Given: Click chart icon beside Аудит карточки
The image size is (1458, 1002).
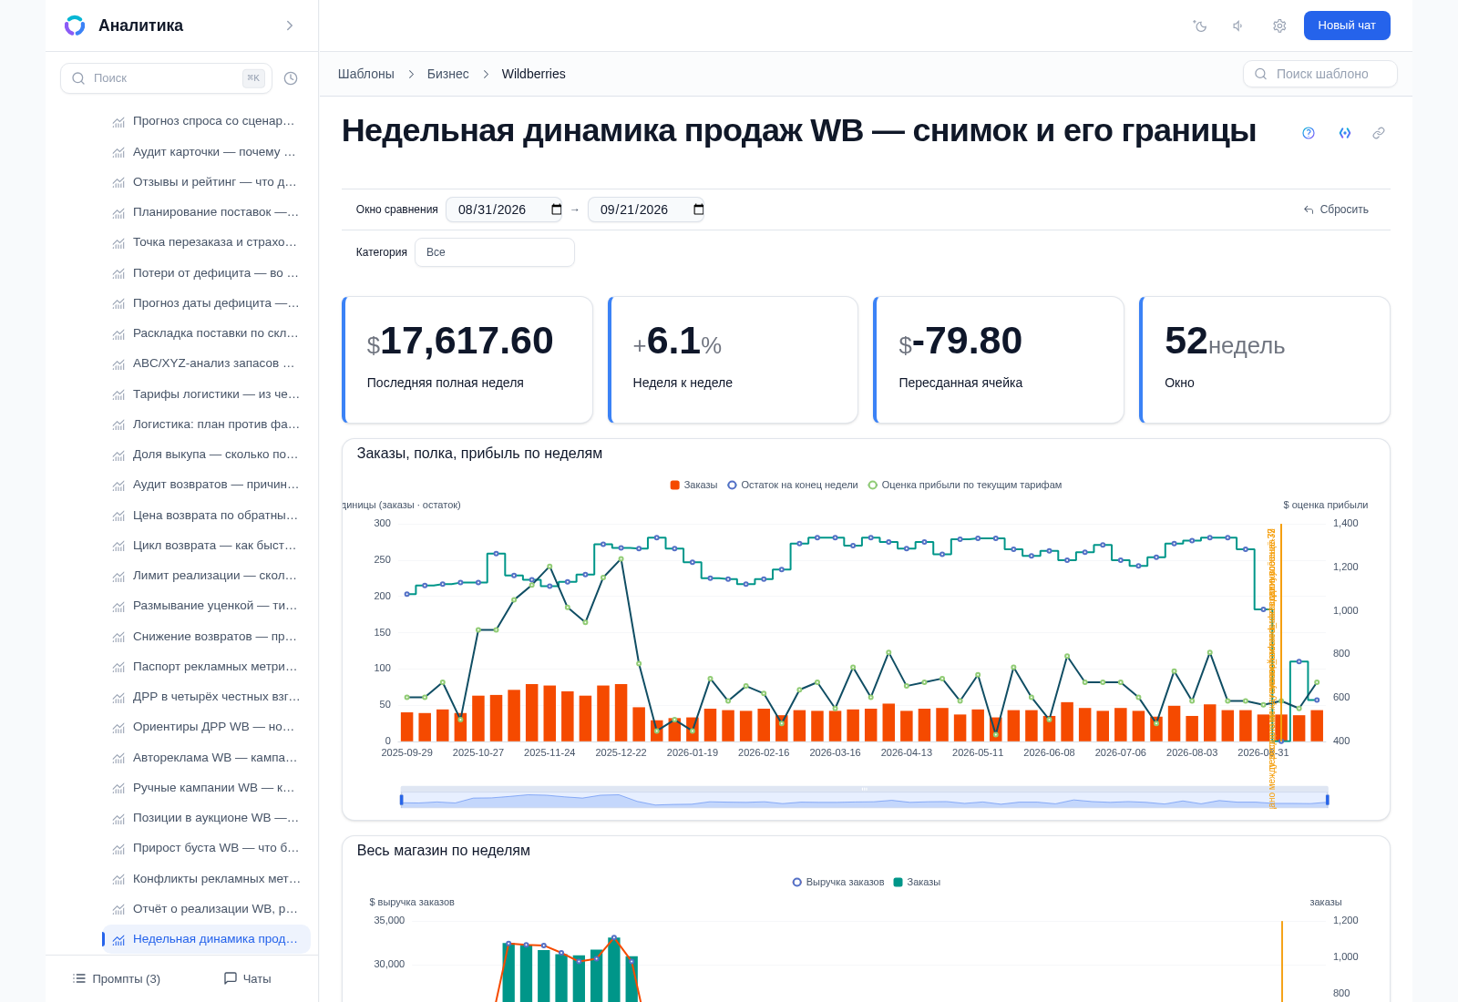Looking at the screenshot, I should coord(118,152).
